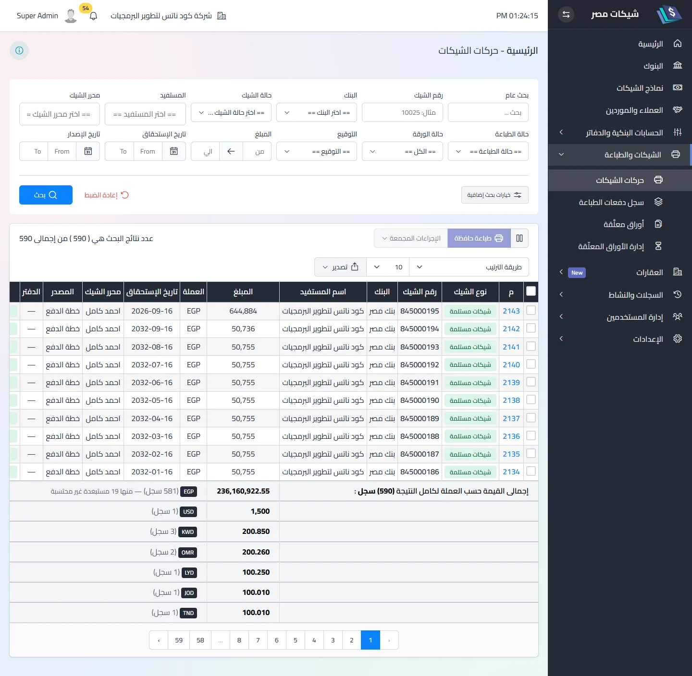Toggle the select-all checkbox in table header
Screen dimensions: 692x676
click(x=531, y=291)
